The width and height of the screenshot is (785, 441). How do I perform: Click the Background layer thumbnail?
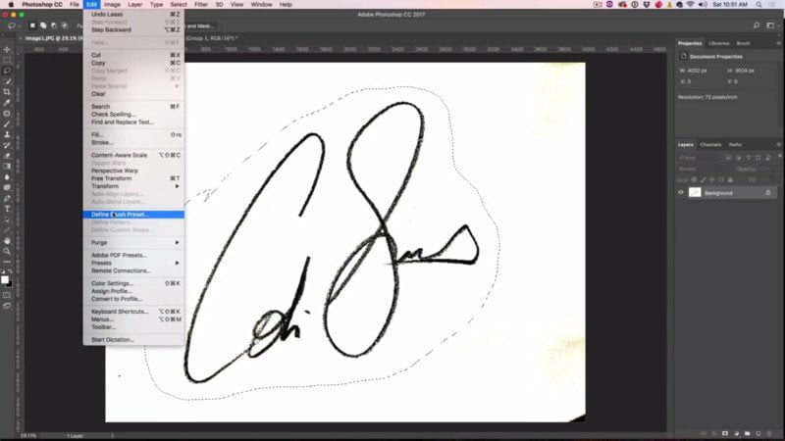click(695, 193)
